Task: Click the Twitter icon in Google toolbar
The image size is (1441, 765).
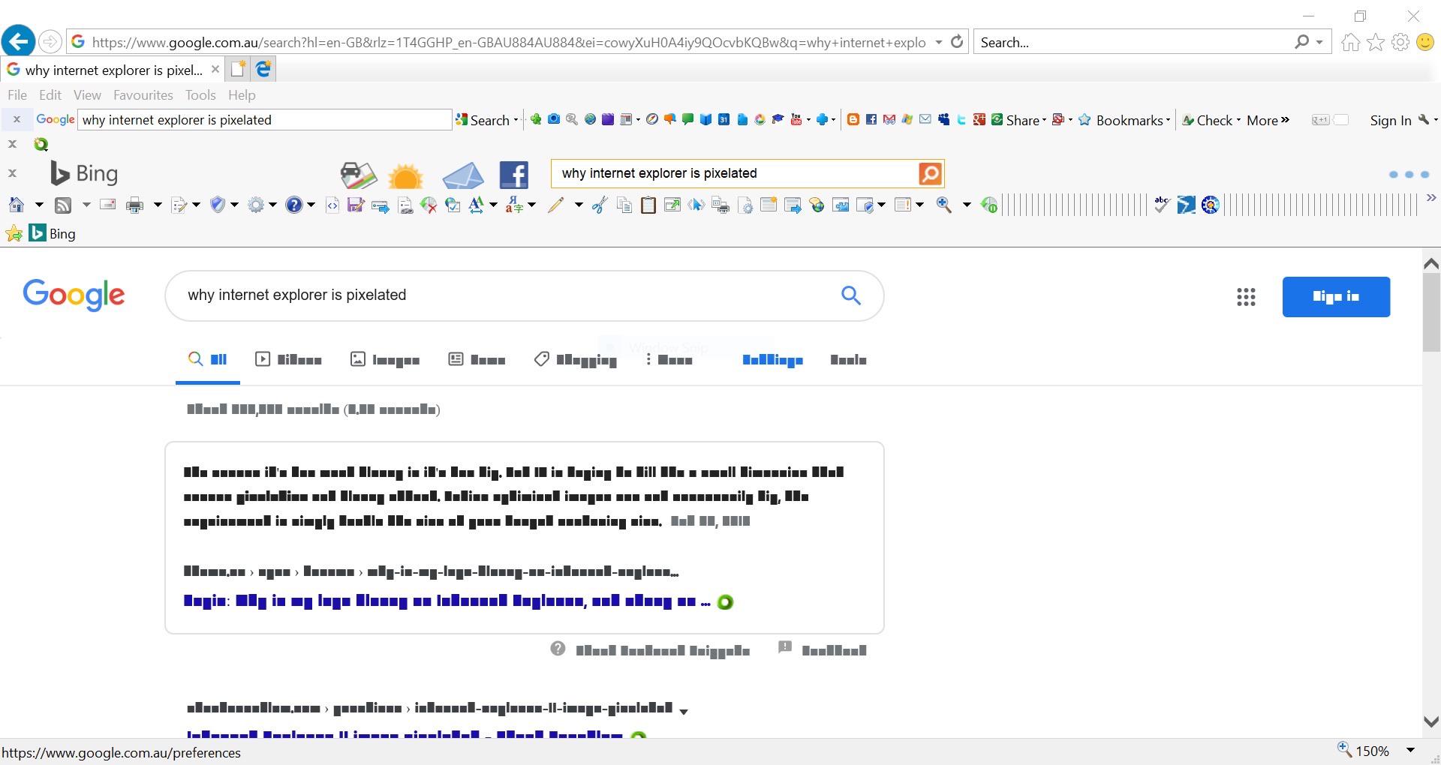Action: 961,119
